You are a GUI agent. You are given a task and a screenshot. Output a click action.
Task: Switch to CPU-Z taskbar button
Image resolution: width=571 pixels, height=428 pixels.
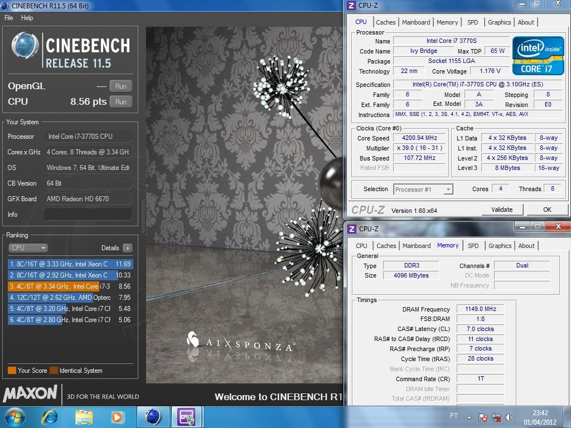(186, 417)
